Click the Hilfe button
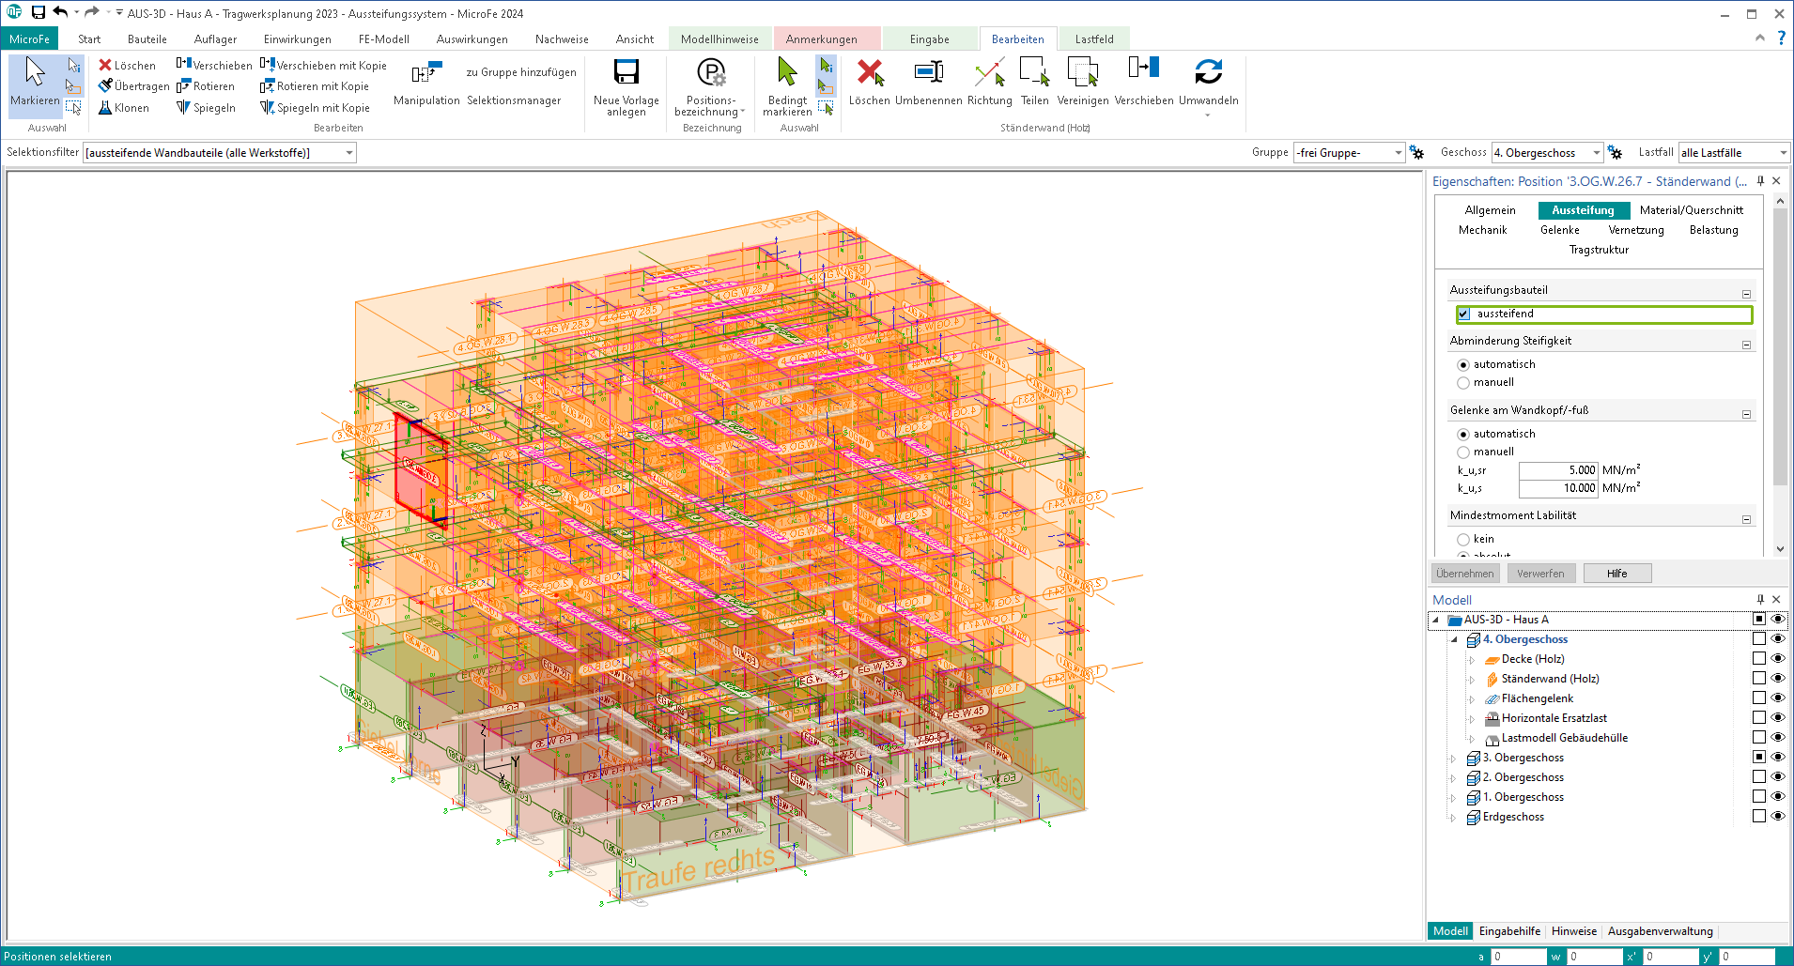1794x966 pixels. [1616, 574]
